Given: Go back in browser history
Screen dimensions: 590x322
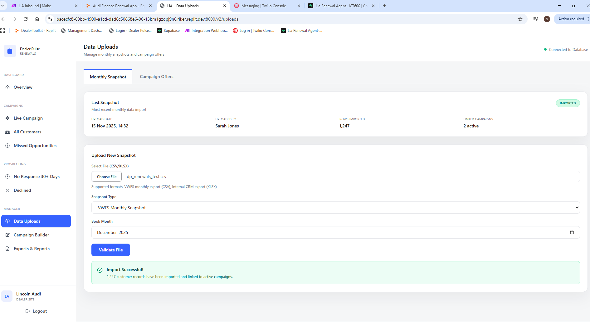Looking at the screenshot, I should tap(3, 19).
